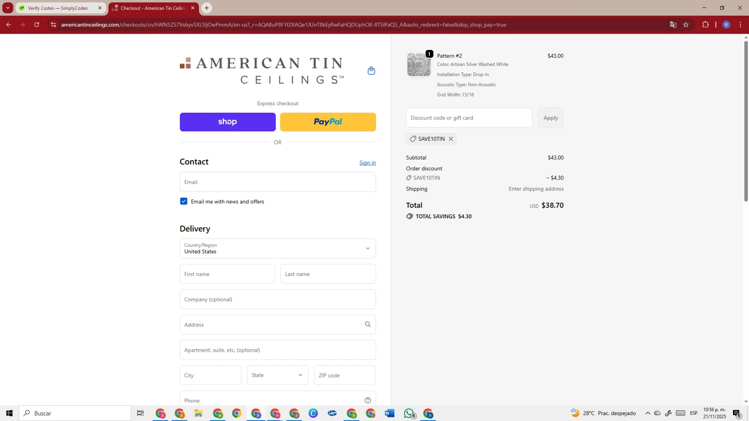This screenshot has width=749, height=421.
Task: Click the browser address bar URL
Action: click(x=284, y=24)
